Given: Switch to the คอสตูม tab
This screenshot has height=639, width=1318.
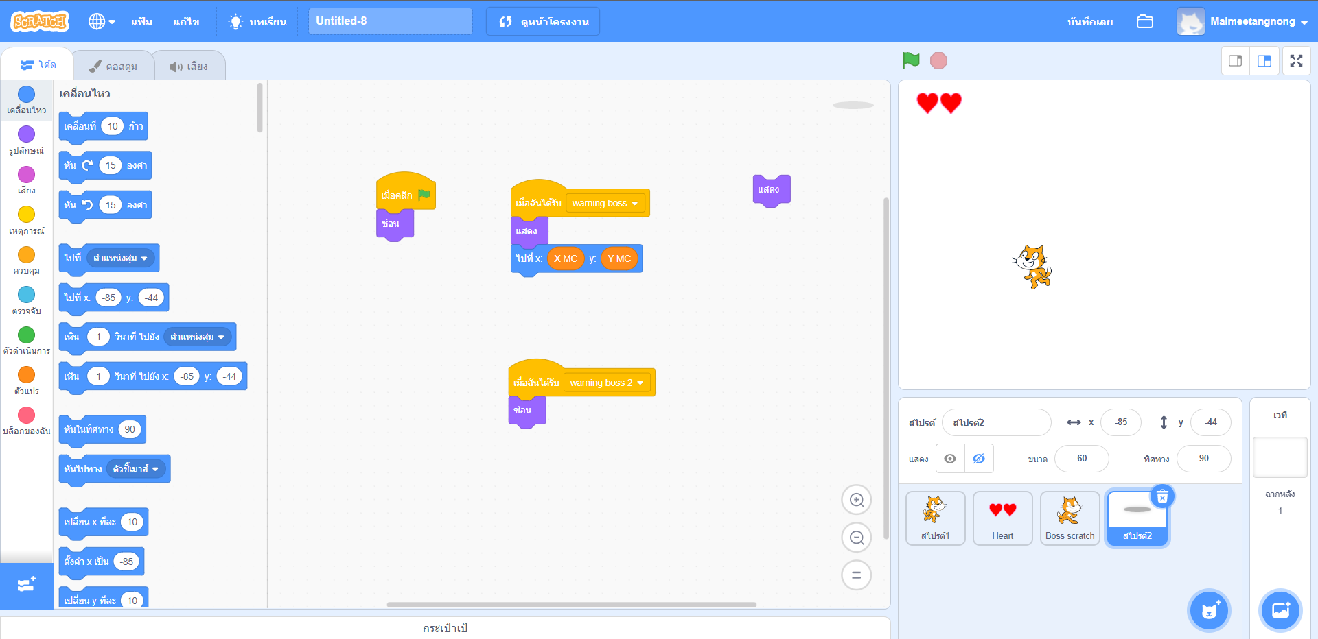Looking at the screenshot, I should click(x=113, y=65).
